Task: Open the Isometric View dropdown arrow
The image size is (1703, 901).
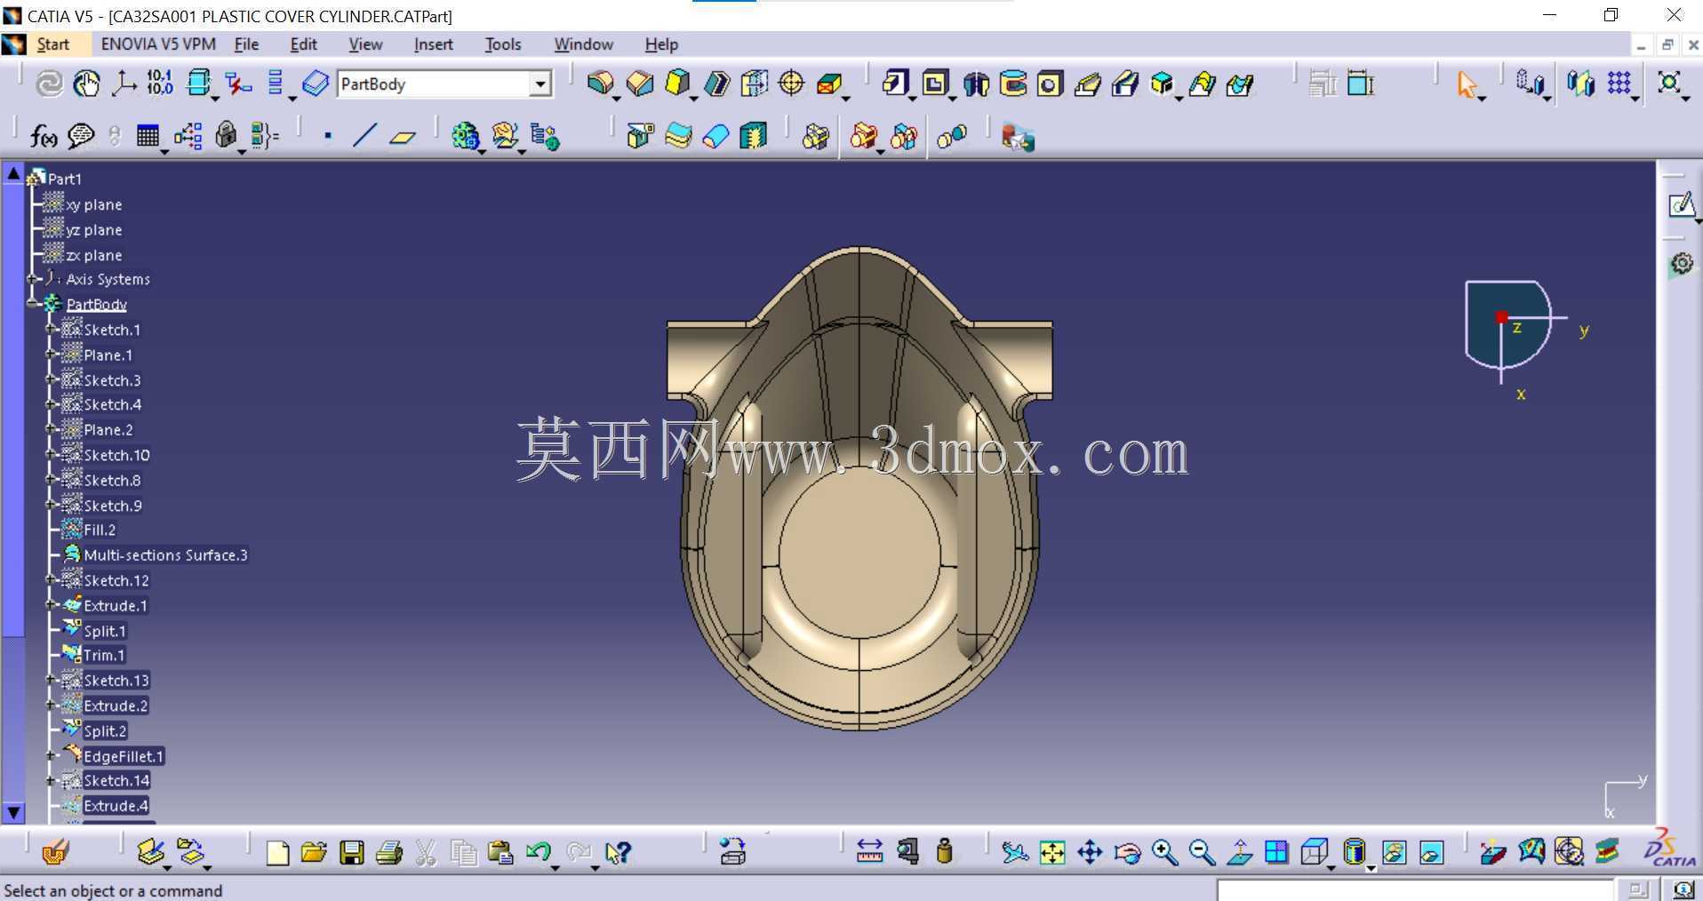Action: (1331, 868)
